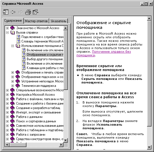Viewport: 154px width, 152px height.
Task: Click the question icon for Включение или отключение
Action: pyautogui.click(x=24, y=50)
